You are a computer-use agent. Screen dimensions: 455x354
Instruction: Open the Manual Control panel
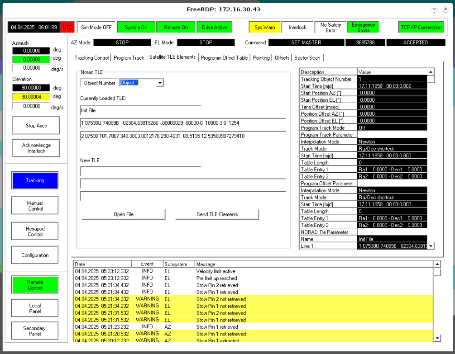click(35, 206)
